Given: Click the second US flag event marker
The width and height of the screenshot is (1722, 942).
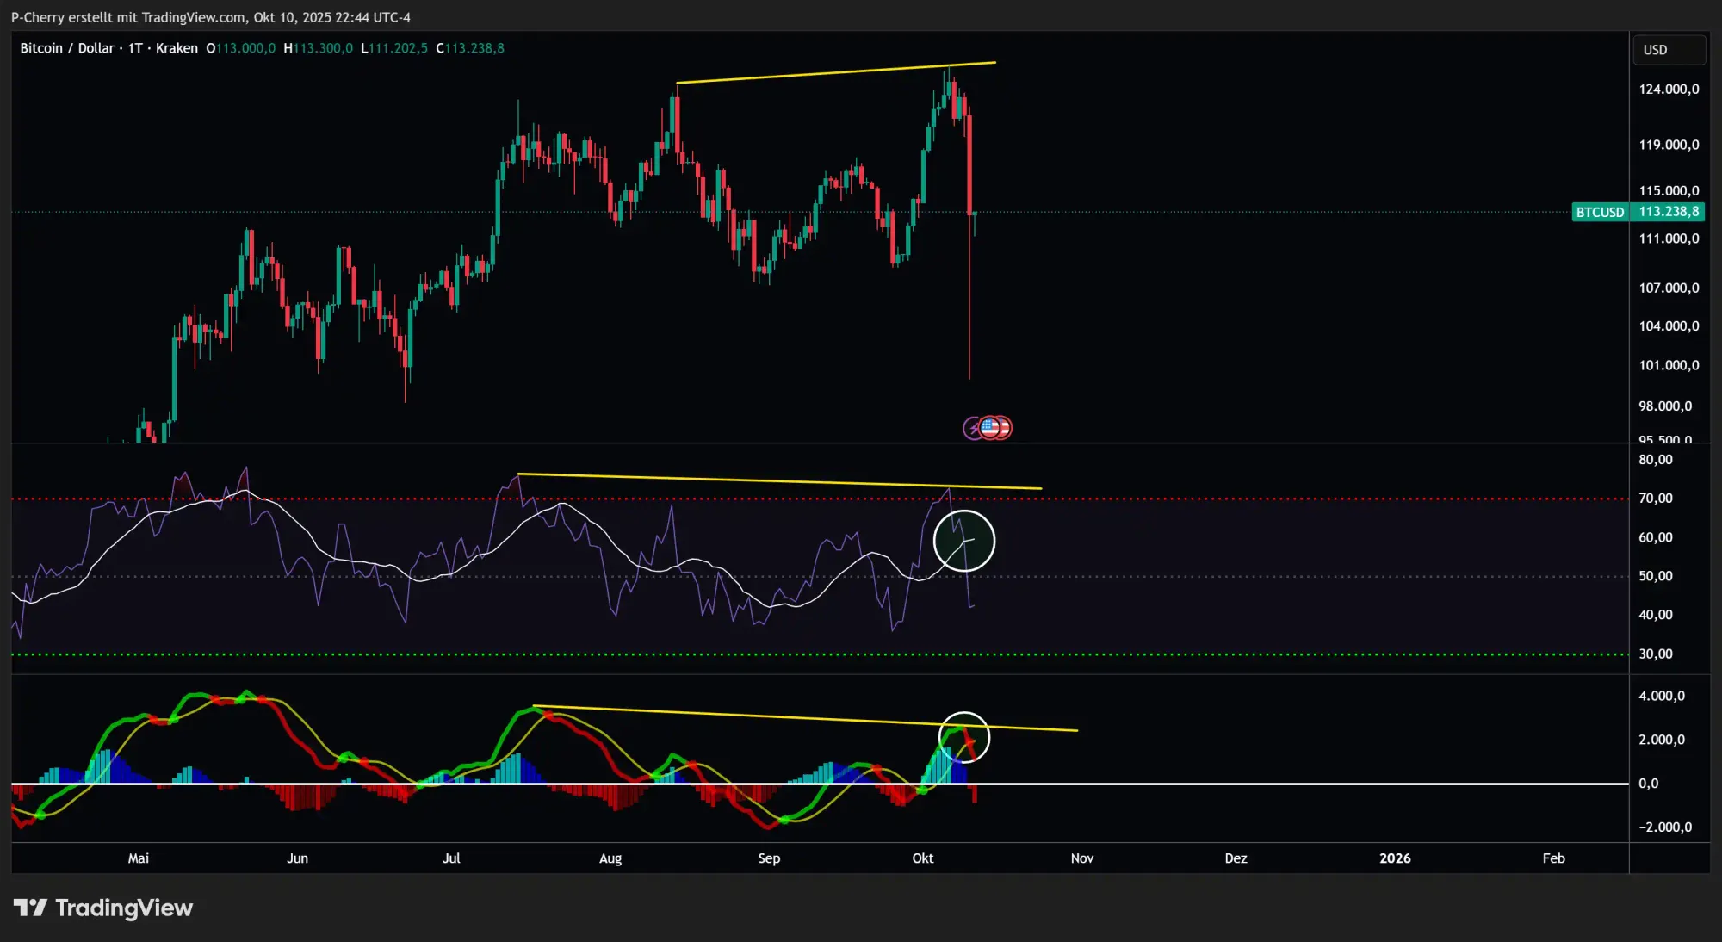Looking at the screenshot, I should 1004,428.
